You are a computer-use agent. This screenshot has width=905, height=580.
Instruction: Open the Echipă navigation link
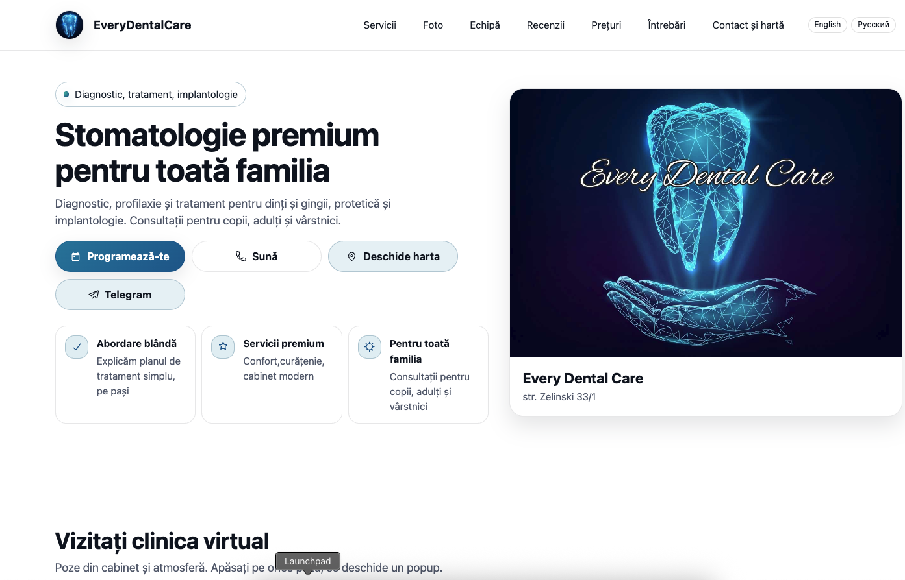(485, 25)
